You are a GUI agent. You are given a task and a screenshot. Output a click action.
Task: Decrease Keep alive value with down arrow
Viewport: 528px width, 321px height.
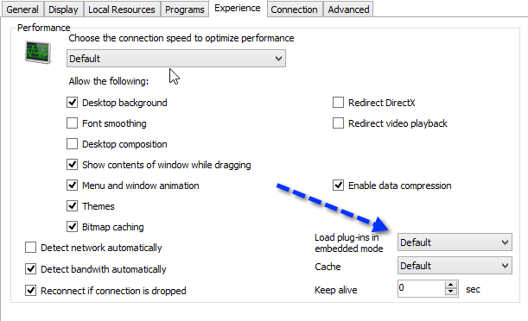[450, 293]
